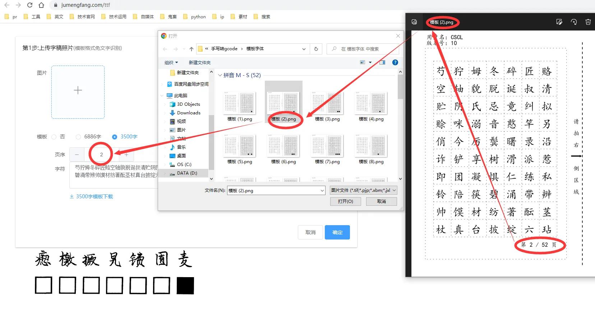Go back in the file dialog
This screenshot has width=595, height=332.
point(165,49)
